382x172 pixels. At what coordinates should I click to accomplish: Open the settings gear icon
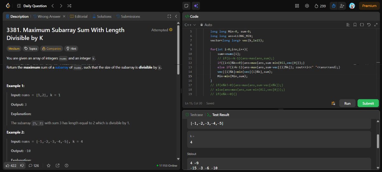(307, 6)
